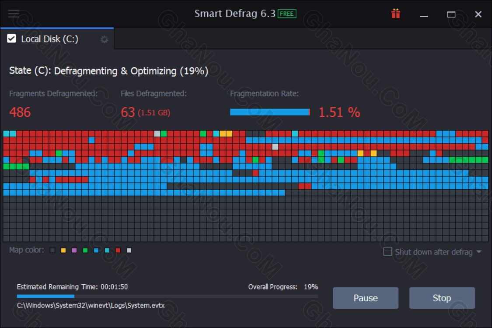Click the State (C:) status heading
Image resolution: width=492 pixels, height=328 pixels.
[108, 71]
